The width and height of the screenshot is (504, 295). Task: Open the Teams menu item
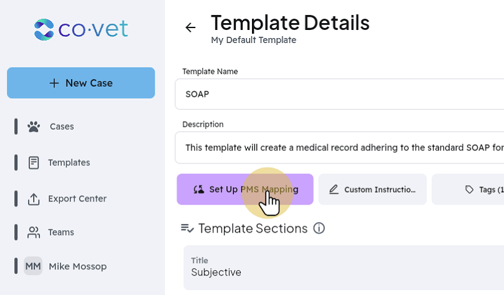point(61,233)
